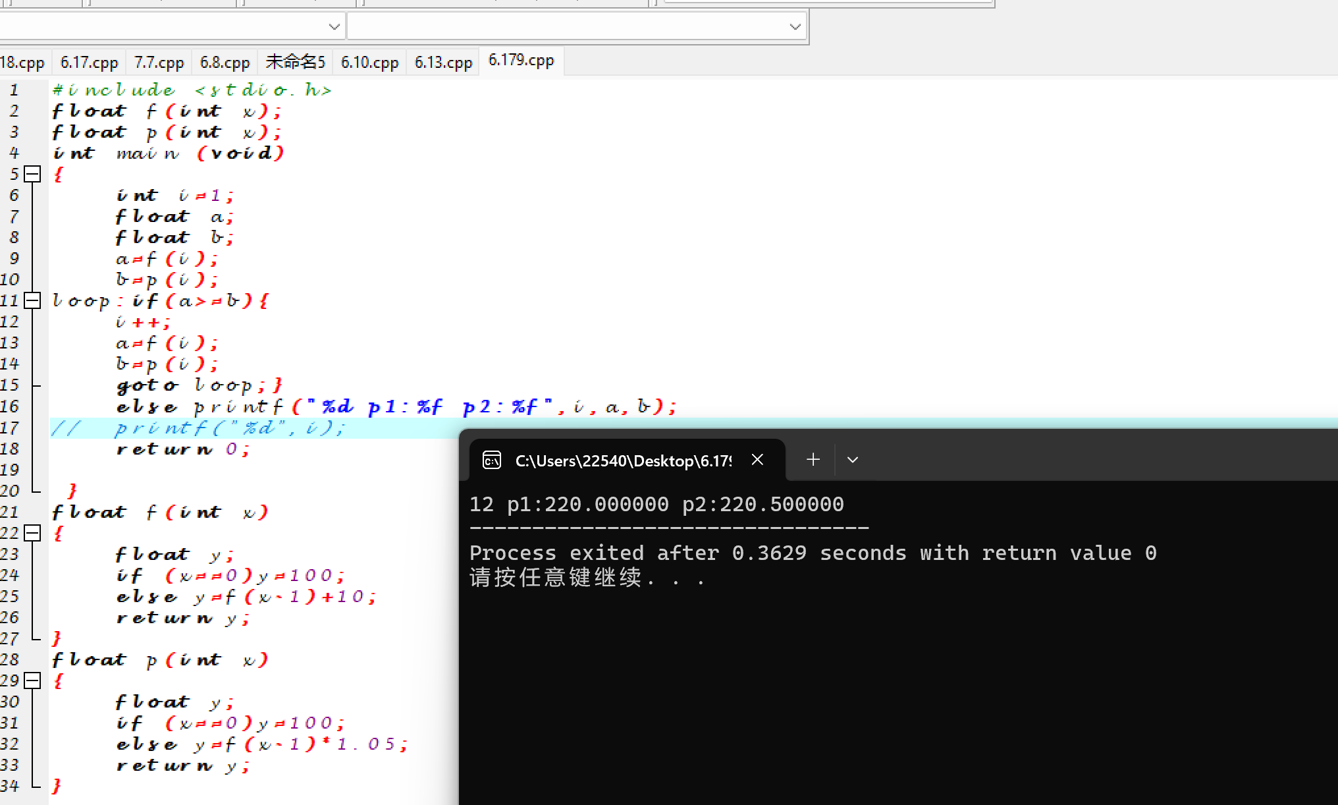Viewport: 1338px width, 805px height.
Task: Click the terminal cmd icon in console tab
Action: (x=492, y=460)
